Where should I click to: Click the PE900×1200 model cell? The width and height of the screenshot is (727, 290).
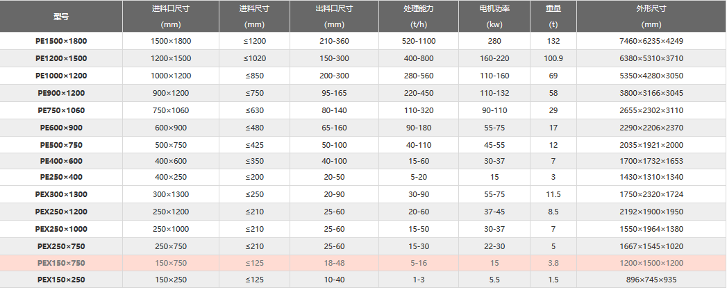(61, 93)
